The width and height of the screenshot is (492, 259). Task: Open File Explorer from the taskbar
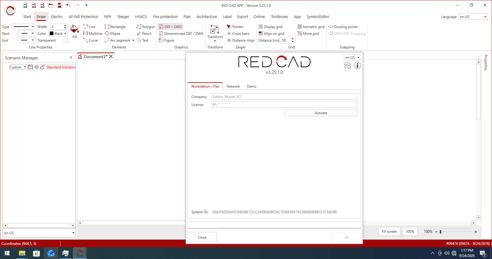coord(22,253)
